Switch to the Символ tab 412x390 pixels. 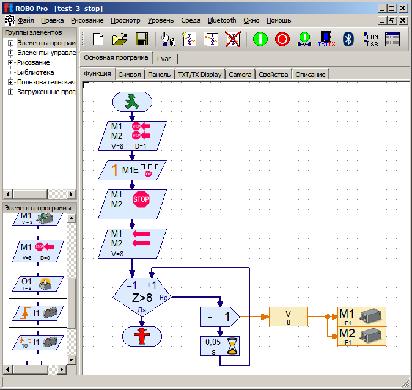tap(130, 75)
